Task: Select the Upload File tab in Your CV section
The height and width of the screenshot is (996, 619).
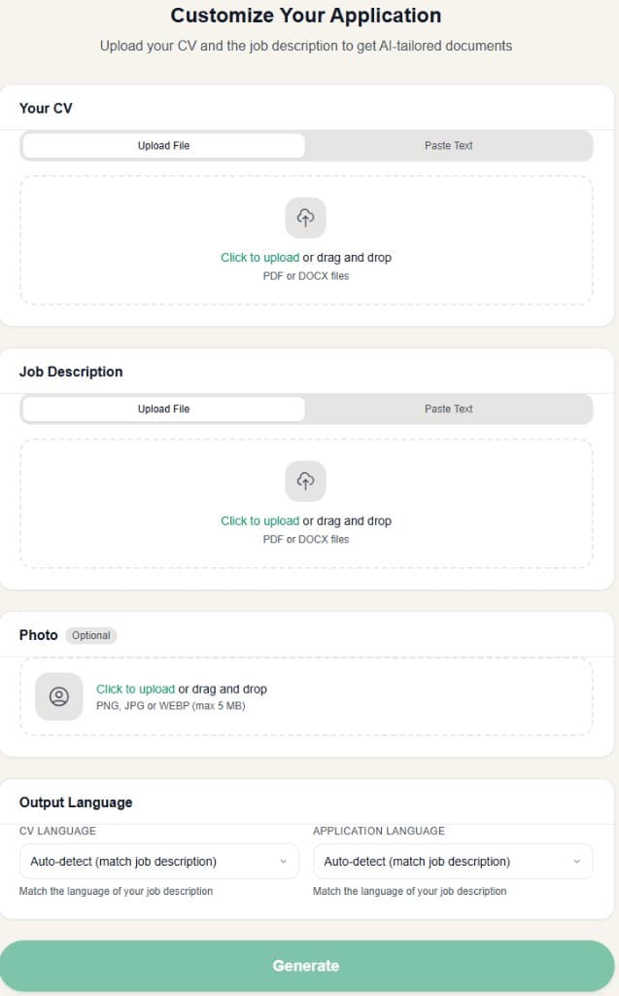Action: 163,145
